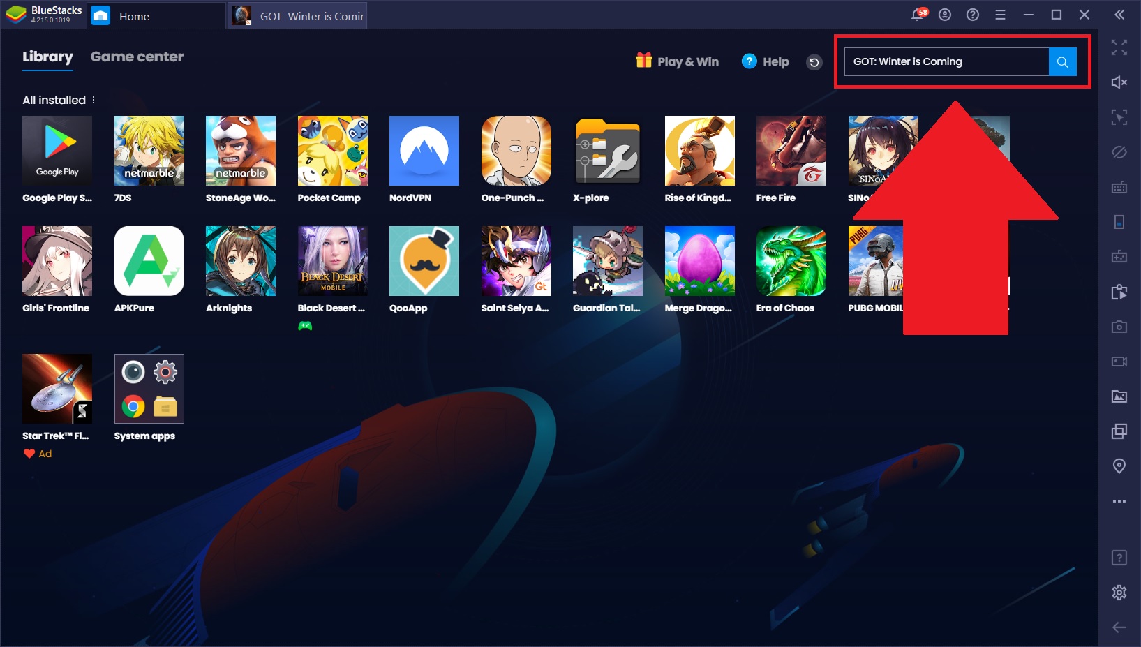
Task: Collapse the side toolbar
Action: click(x=1119, y=15)
